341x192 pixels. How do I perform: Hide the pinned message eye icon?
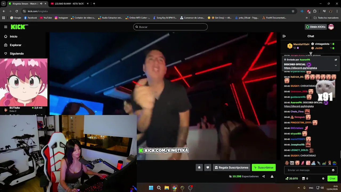(x=336, y=60)
